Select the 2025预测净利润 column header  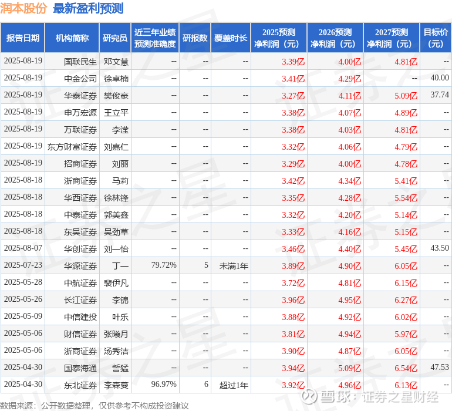pyautogui.click(x=279, y=38)
